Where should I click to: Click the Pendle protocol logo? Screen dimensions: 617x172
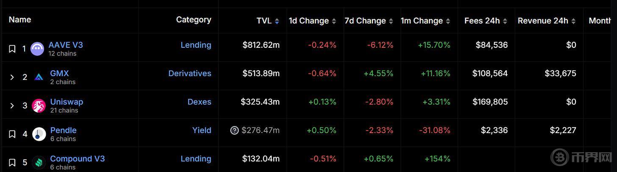[39, 134]
